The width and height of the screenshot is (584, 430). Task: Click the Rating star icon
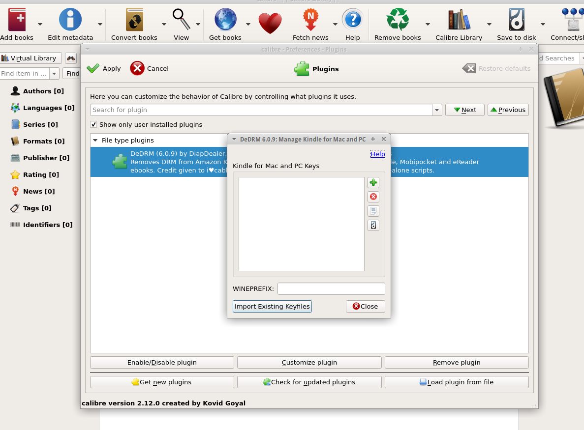pos(15,175)
